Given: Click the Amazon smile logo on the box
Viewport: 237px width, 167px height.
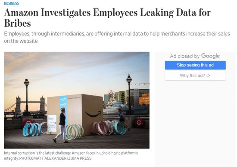Looking at the screenshot, I should tap(93, 114).
